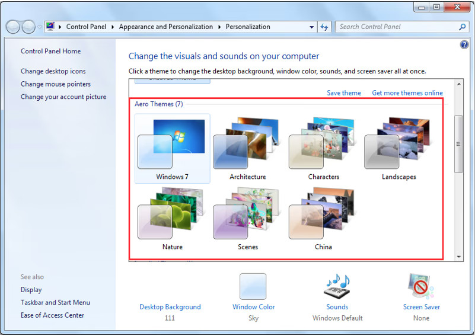The image size is (475, 336).
Task: Open Taskbar and Start Menu link
Action: [55, 302]
